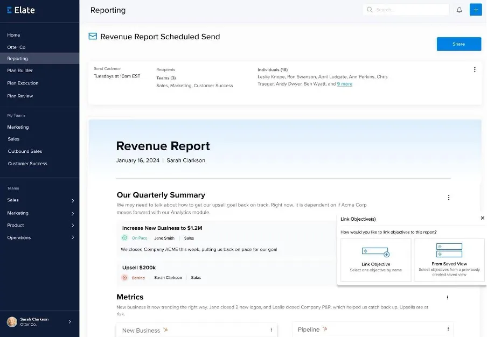Click Marketing label under Teams section
Viewport: 487px width, 337px height.
pos(18,213)
